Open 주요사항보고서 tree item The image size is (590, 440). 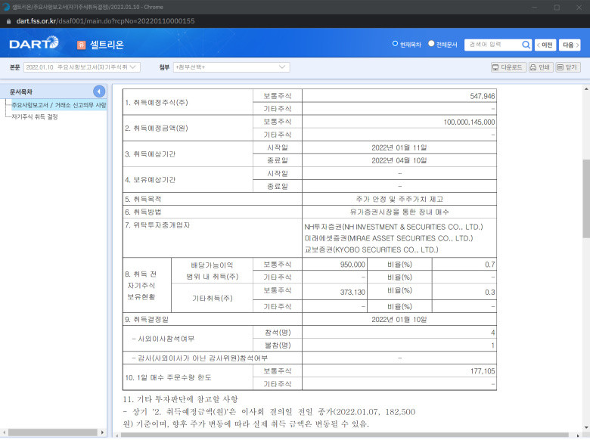coord(59,105)
